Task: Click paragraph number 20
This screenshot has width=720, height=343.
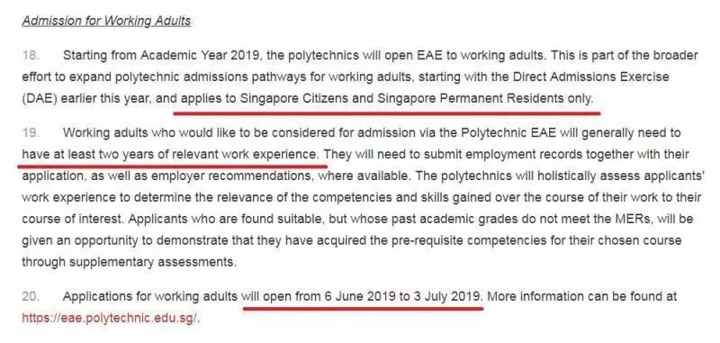Action: coord(31,296)
